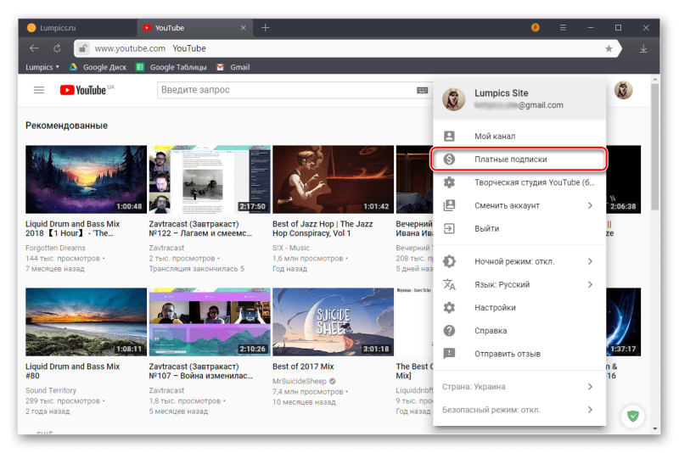Screen dimensions: 679x453
Task: Bookmark page with the star icon
Action: coord(609,48)
